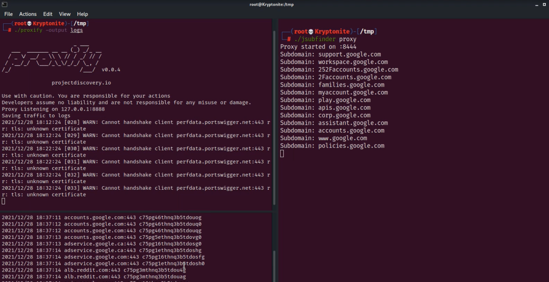Screen dimensions: 549x282
Task: Click the terminal icon in title bar
Action: pyautogui.click(x=4, y=5)
